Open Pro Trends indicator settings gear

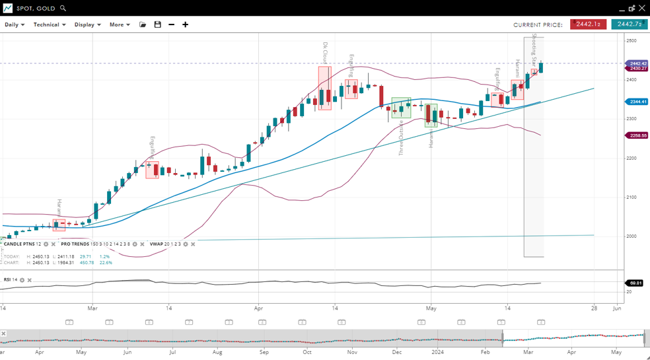tap(135, 244)
